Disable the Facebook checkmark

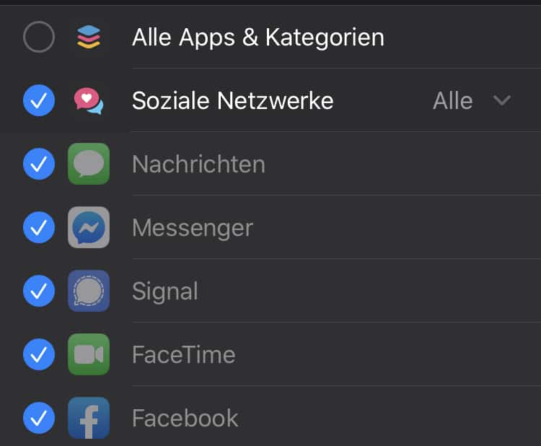(x=39, y=418)
